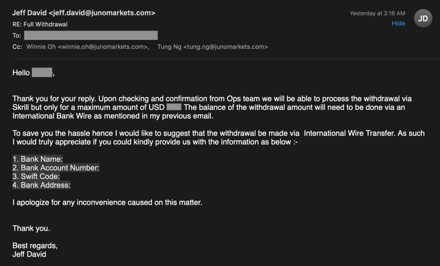Click the apology sentence in email body
The height and width of the screenshot is (266, 440).
pos(107,203)
